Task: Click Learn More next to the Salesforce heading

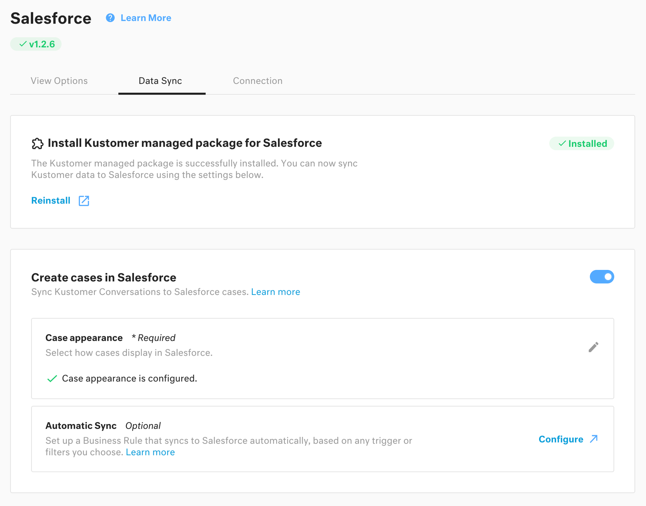Action: [x=145, y=18]
